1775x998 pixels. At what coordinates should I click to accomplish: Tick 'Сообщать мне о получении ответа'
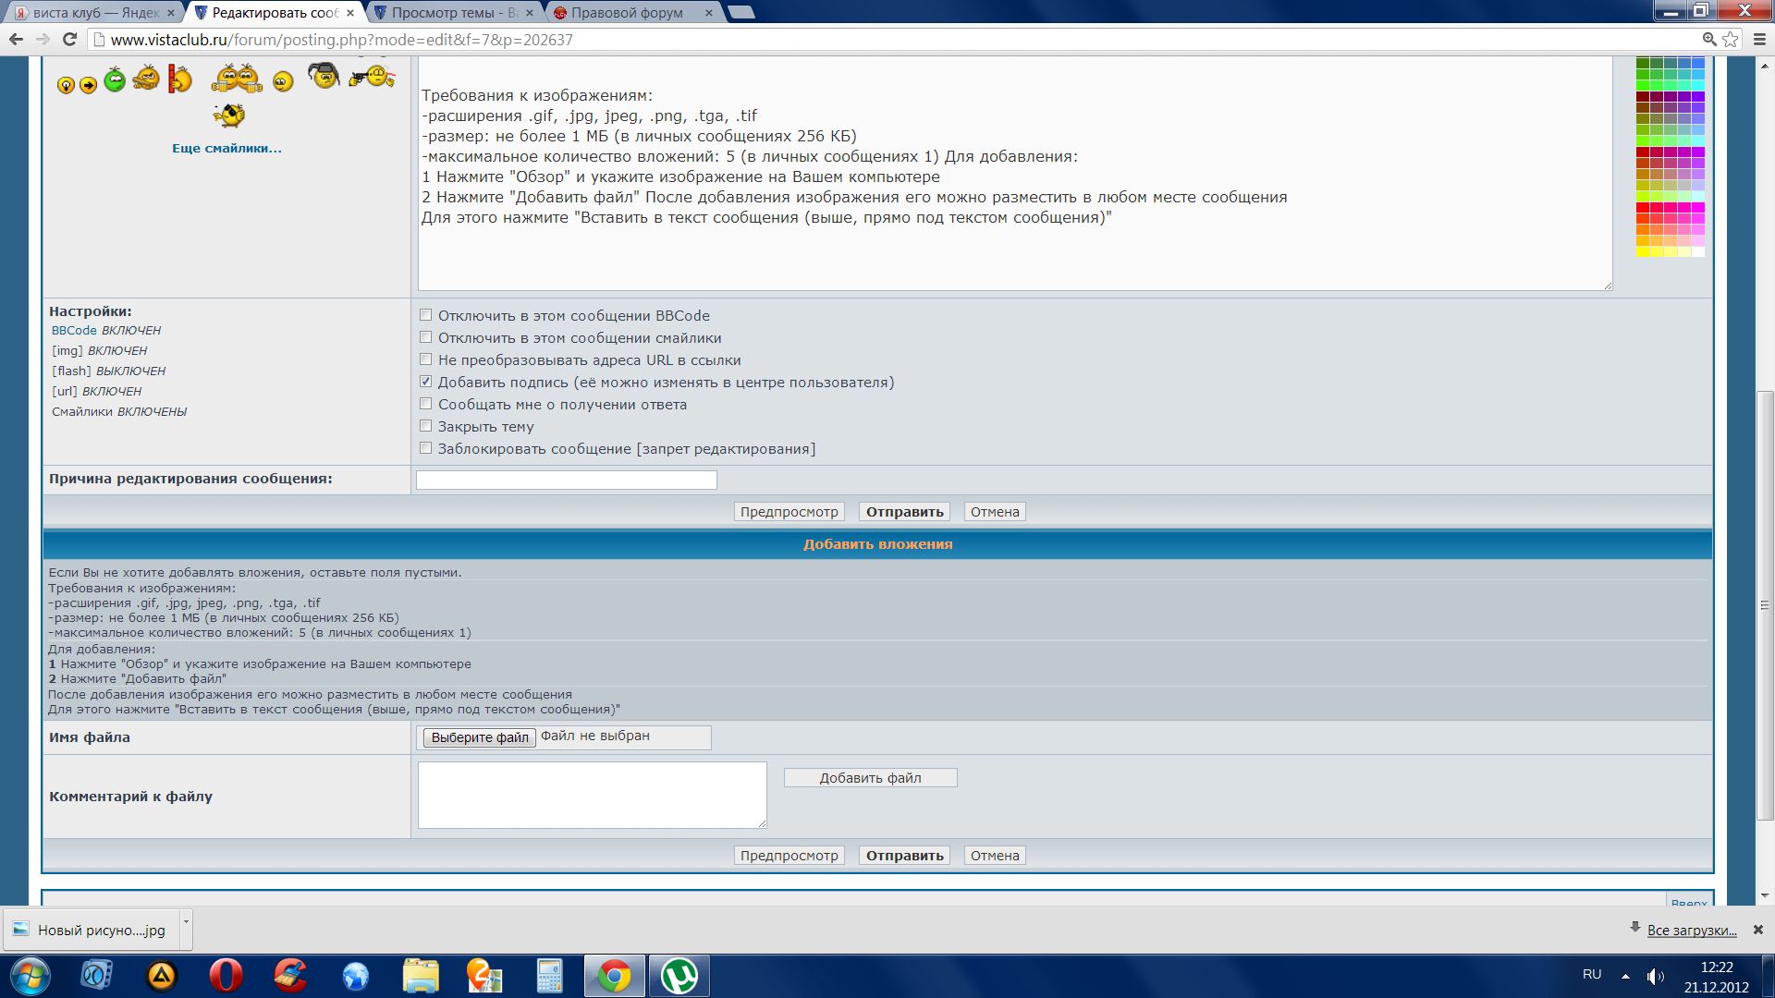425,404
